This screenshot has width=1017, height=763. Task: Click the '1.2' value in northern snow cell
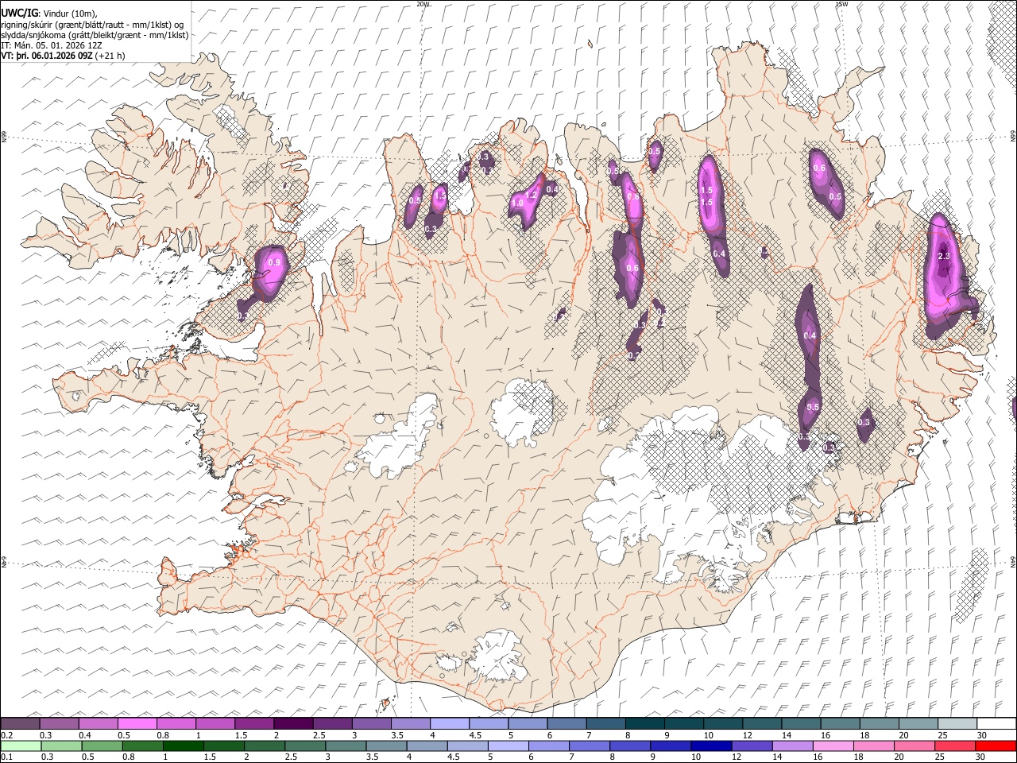[532, 195]
